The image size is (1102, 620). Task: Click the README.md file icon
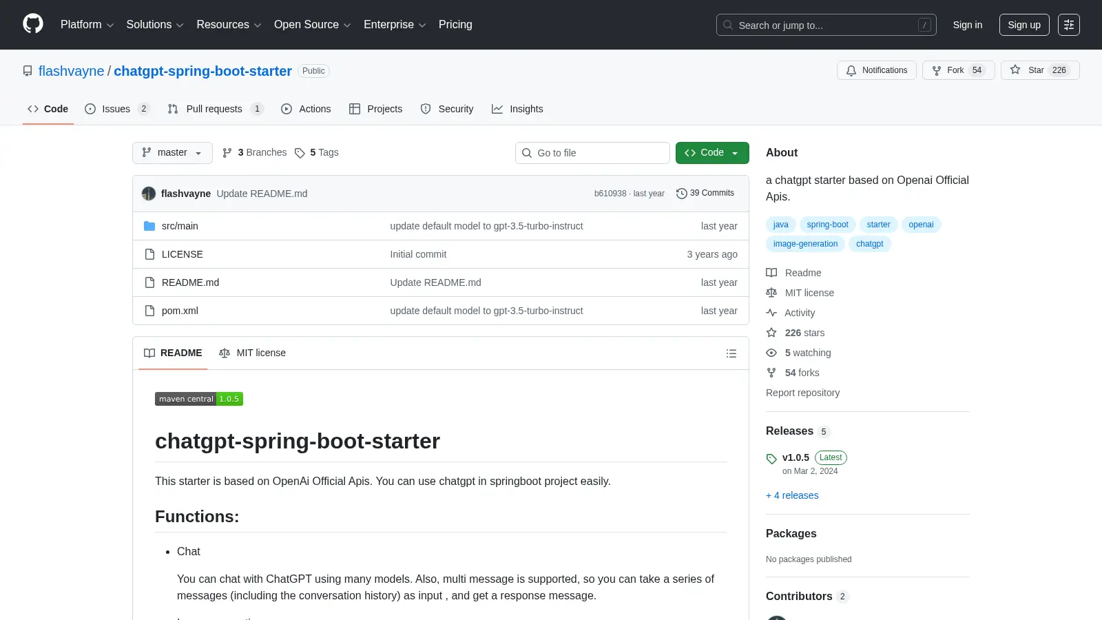tap(149, 282)
